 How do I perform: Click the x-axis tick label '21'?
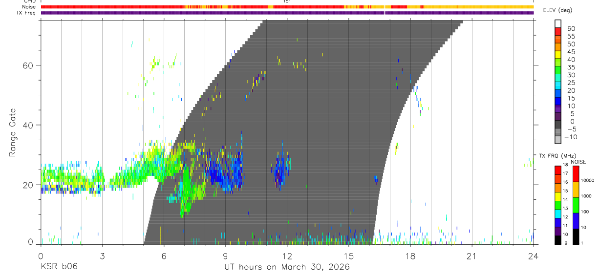coord(471,256)
